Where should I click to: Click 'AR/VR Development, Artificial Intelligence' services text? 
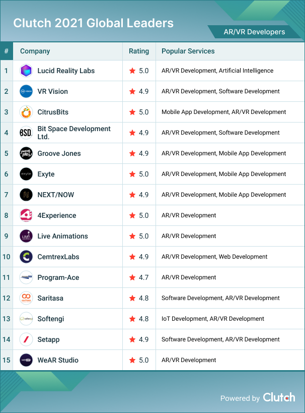coord(217,71)
